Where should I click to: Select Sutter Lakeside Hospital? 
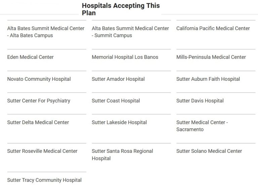point(119,123)
